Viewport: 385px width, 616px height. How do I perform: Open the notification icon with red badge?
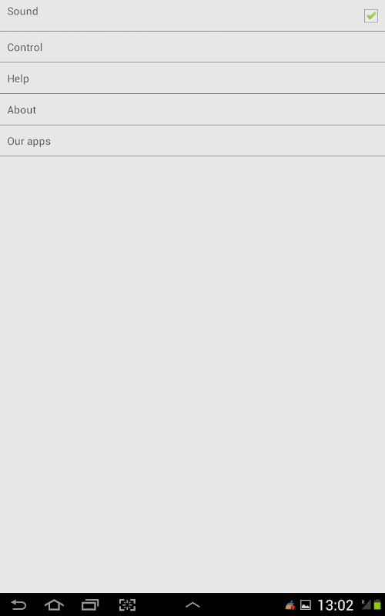pos(290,604)
